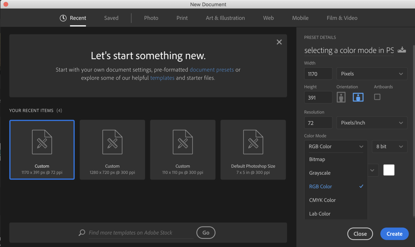Open the "document presets" link
This screenshot has height=247, width=415.
[x=212, y=69]
